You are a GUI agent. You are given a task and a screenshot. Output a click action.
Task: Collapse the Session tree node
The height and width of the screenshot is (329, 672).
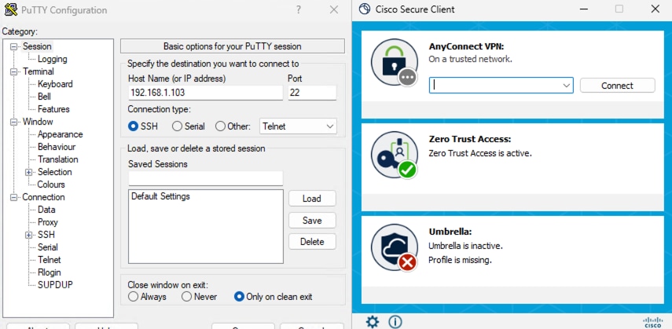14,46
